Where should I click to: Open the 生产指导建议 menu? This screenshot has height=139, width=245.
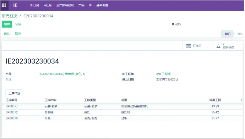click(65, 5)
